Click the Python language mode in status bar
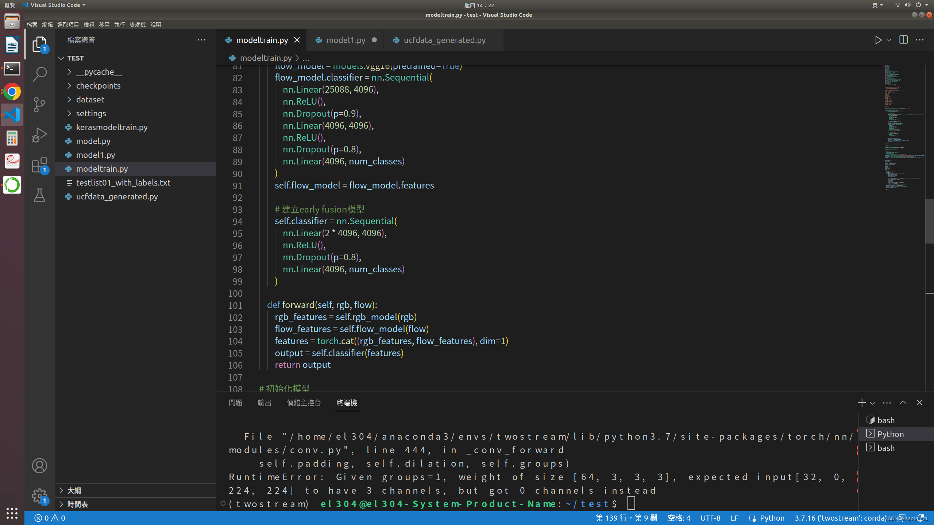The image size is (934, 525). pos(772,518)
